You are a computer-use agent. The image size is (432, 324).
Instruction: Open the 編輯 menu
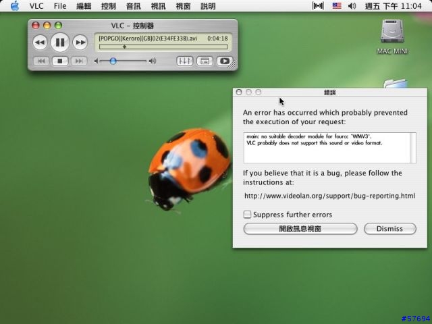(x=84, y=6)
